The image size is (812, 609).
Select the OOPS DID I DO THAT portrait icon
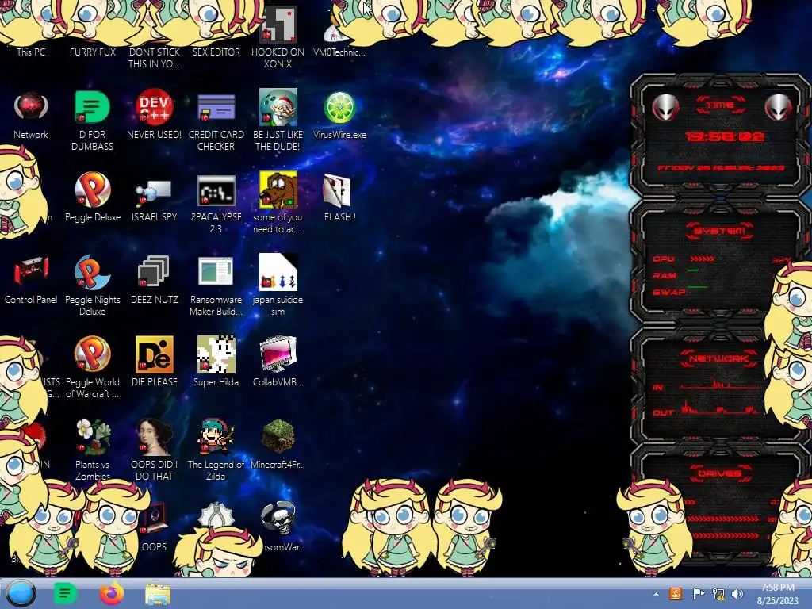154,437
